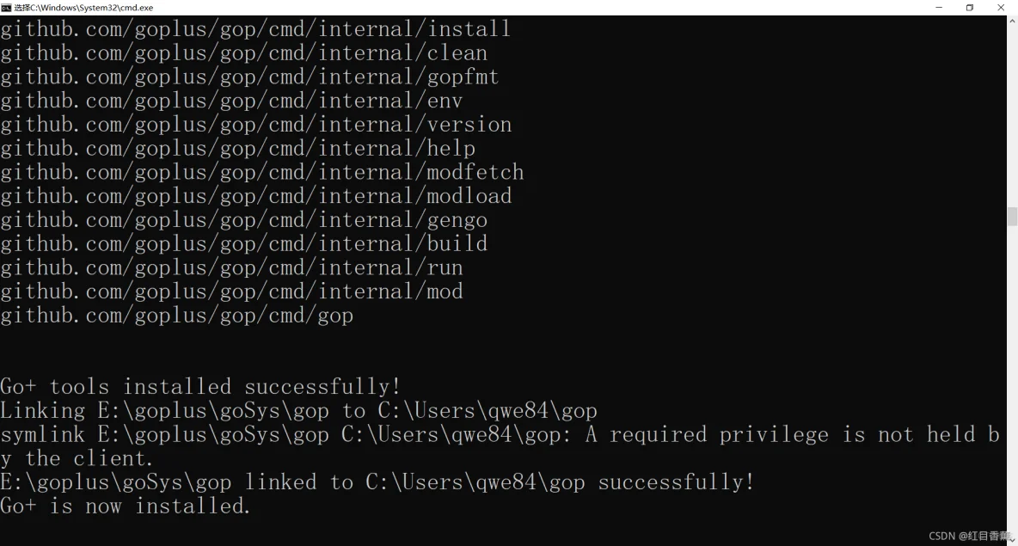Click the line ending in internal/gopfmt

[x=249, y=77]
